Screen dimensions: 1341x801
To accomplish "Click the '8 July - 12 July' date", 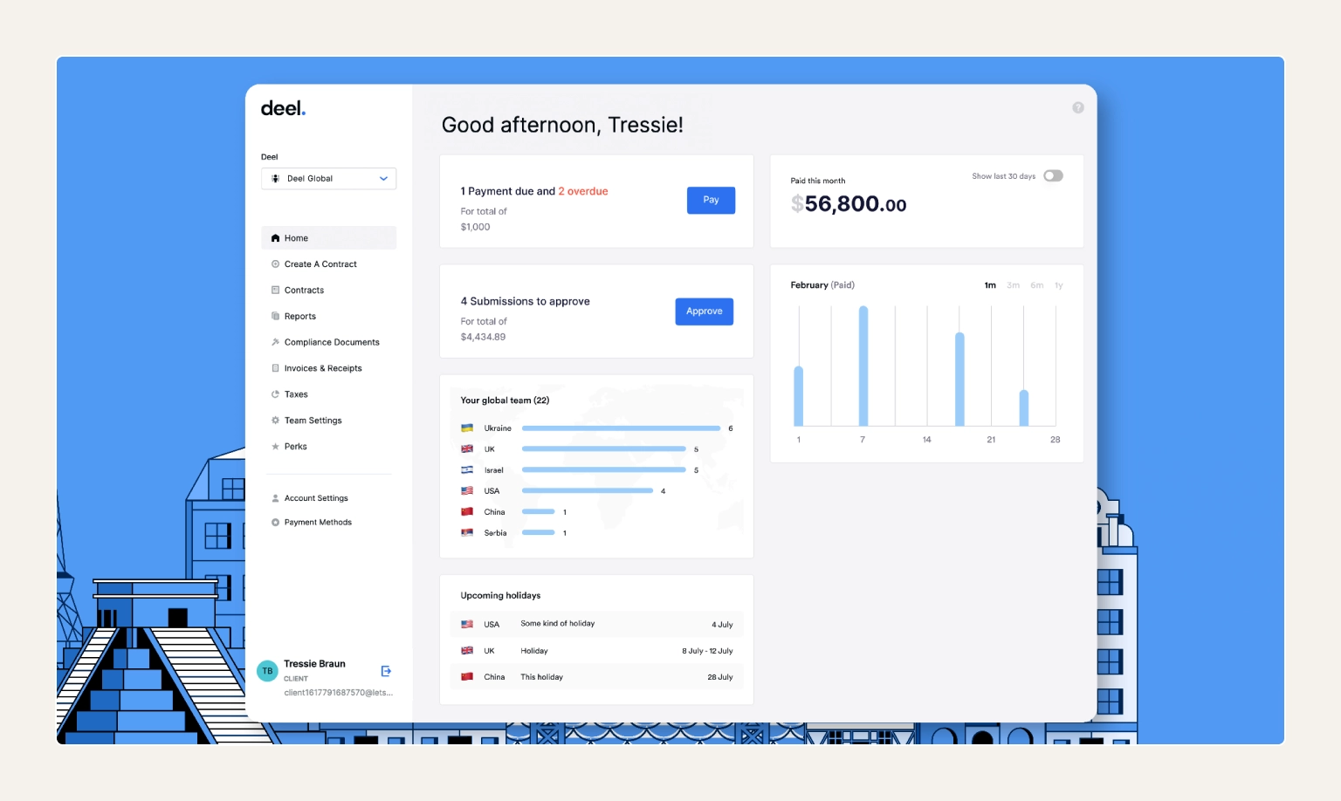I will (x=707, y=651).
